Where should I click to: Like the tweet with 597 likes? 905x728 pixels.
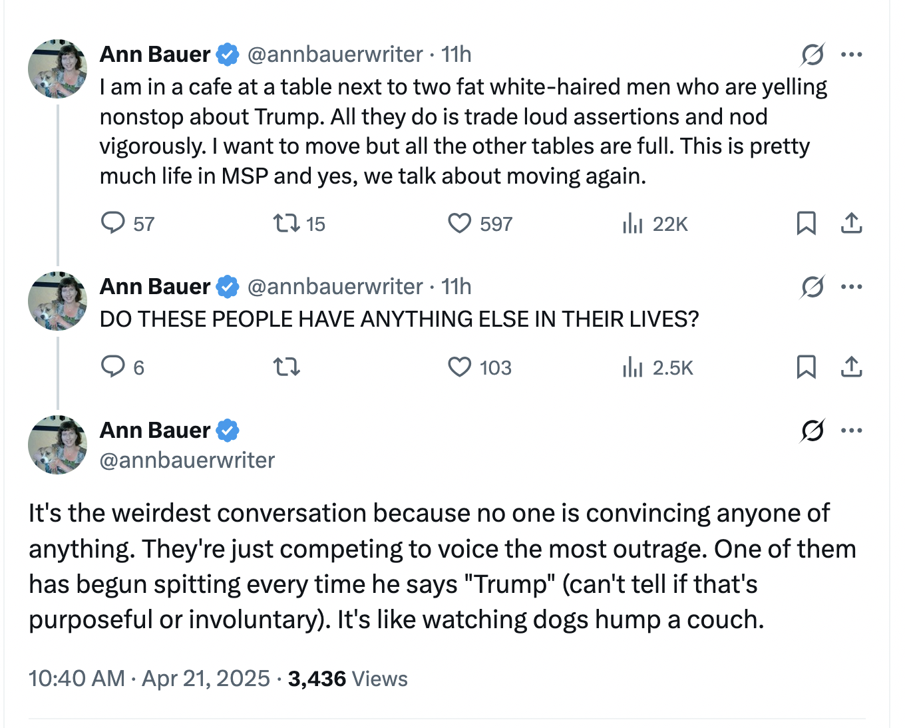pos(459,223)
